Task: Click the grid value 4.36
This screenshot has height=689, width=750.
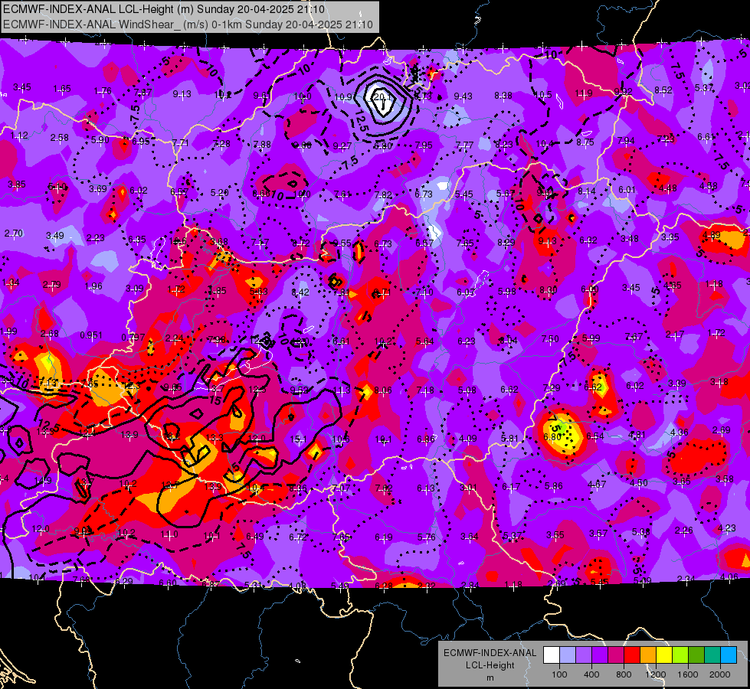Action: coord(680,433)
